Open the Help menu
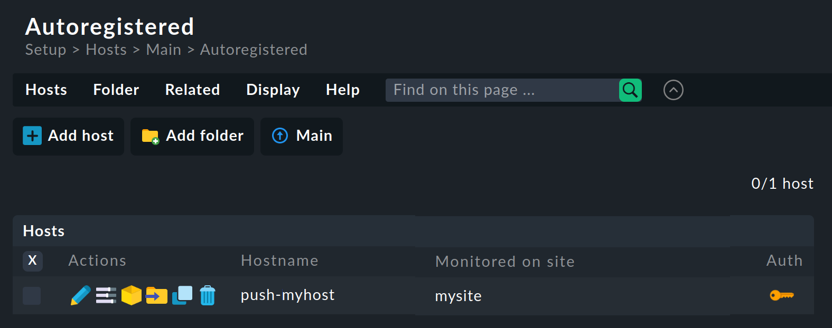832x328 pixels. point(342,90)
